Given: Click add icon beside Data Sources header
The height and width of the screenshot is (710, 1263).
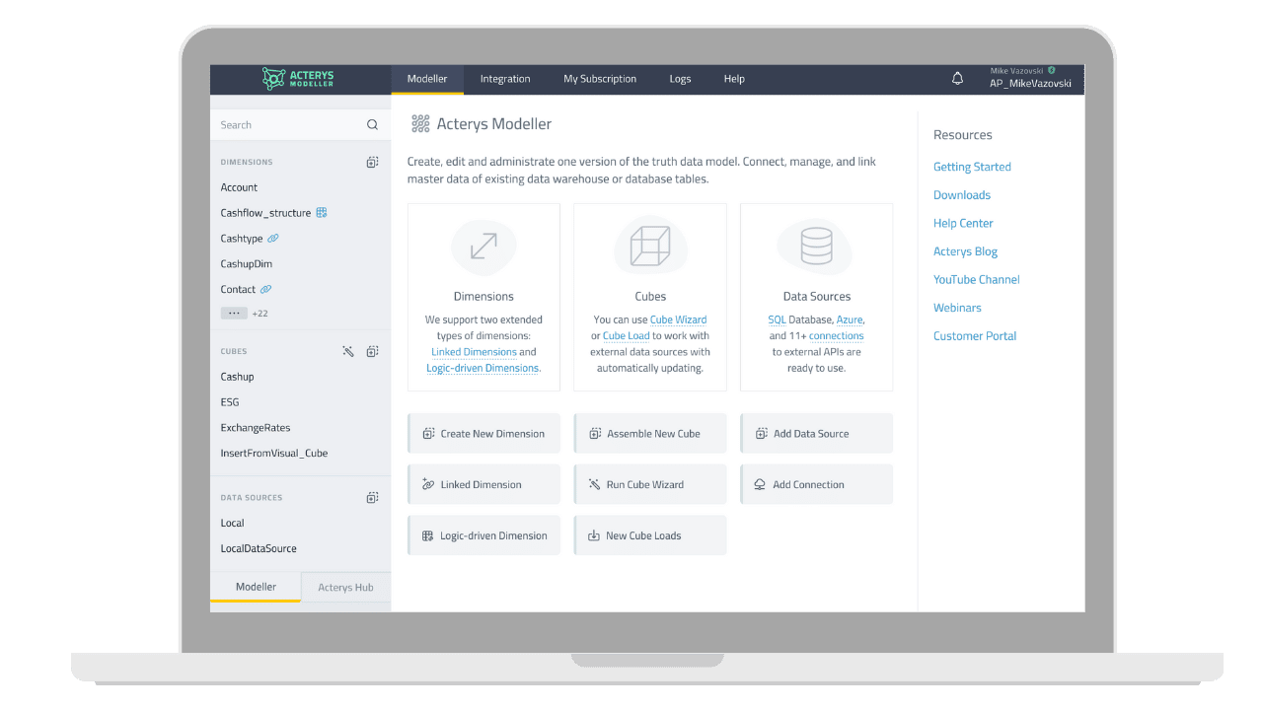Looking at the screenshot, I should (372, 498).
